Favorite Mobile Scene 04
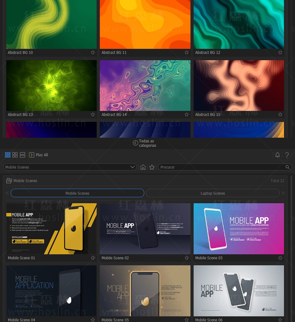 (x=93, y=320)
